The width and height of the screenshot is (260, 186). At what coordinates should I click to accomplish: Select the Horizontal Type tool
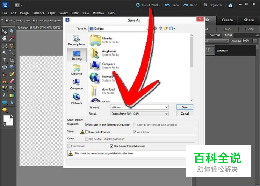5,60
